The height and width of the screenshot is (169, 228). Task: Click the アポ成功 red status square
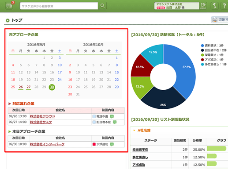94,144
